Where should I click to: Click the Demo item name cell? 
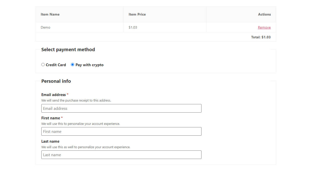[x=46, y=27]
